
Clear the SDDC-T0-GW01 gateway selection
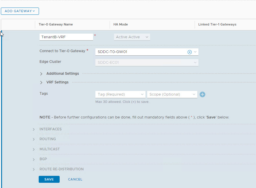pyautogui.click(x=189, y=52)
